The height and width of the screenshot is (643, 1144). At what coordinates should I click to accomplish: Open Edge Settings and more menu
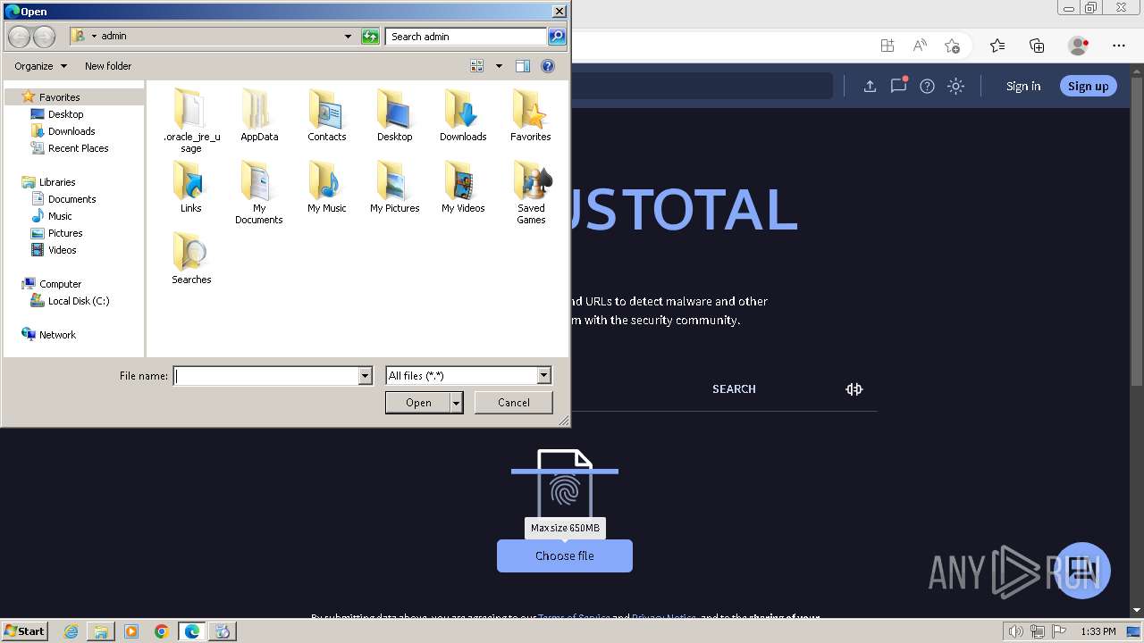coord(1119,46)
